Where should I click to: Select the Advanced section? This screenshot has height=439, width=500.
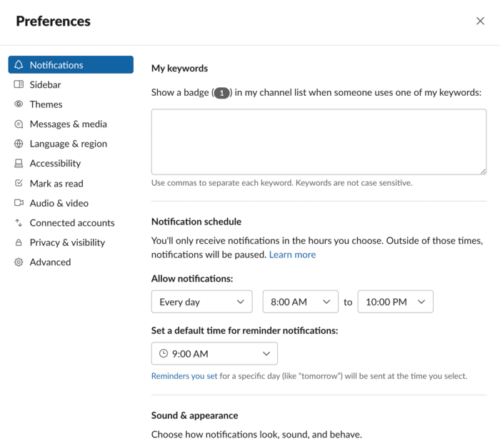[x=71, y=262]
